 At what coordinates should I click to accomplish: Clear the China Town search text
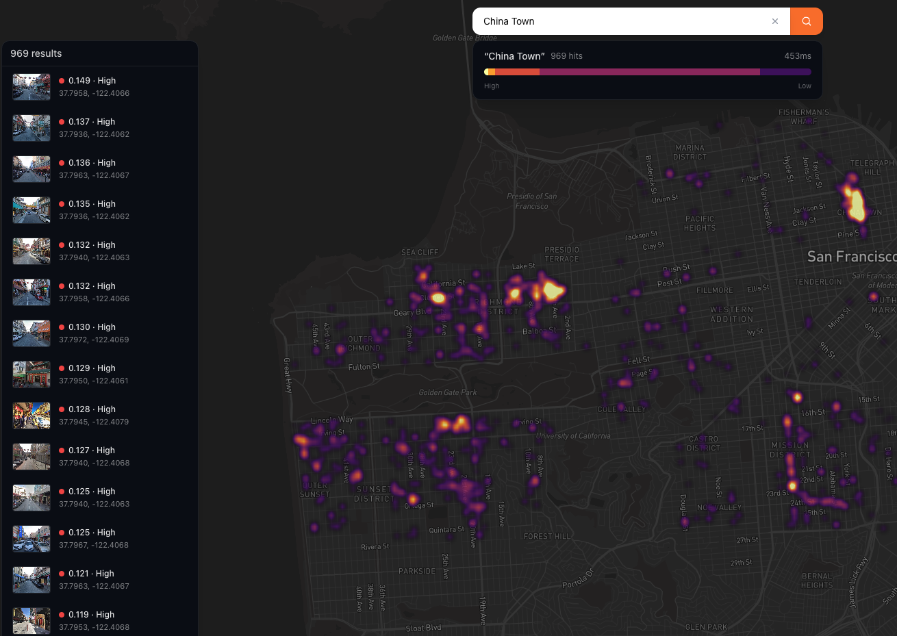(x=775, y=21)
